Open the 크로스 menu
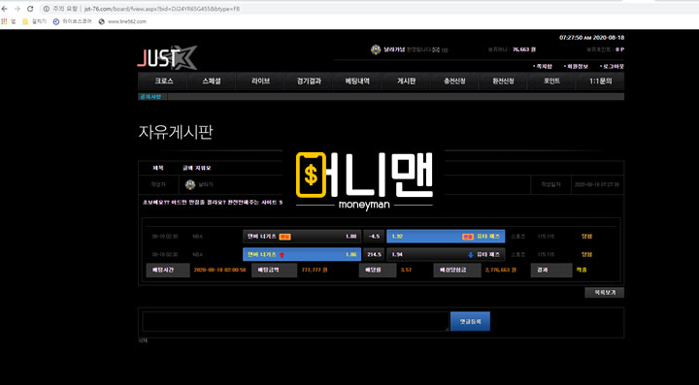 tap(164, 81)
